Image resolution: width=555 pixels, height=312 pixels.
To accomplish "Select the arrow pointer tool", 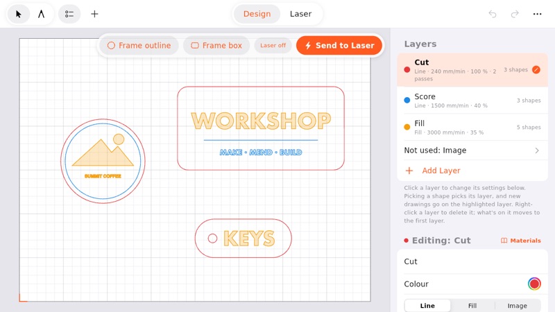I will click(x=19, y=14).
